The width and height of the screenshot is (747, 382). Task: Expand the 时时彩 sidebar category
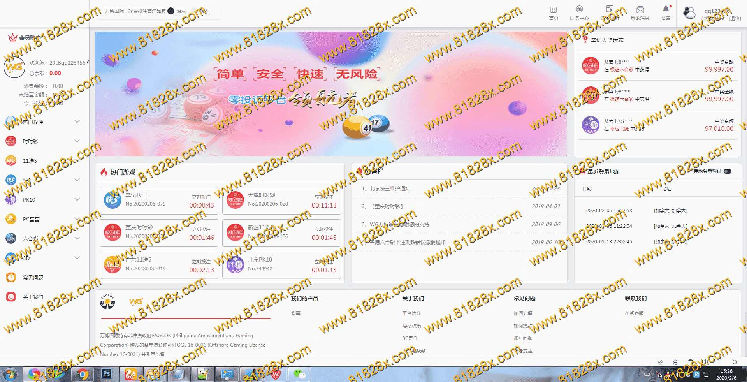pos(77,141)
